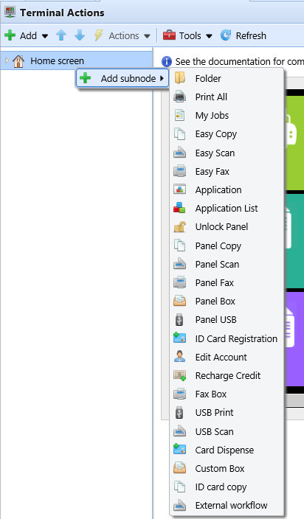
Task: Click the Edit Account person icon
Action: click(x=180, y=357)
